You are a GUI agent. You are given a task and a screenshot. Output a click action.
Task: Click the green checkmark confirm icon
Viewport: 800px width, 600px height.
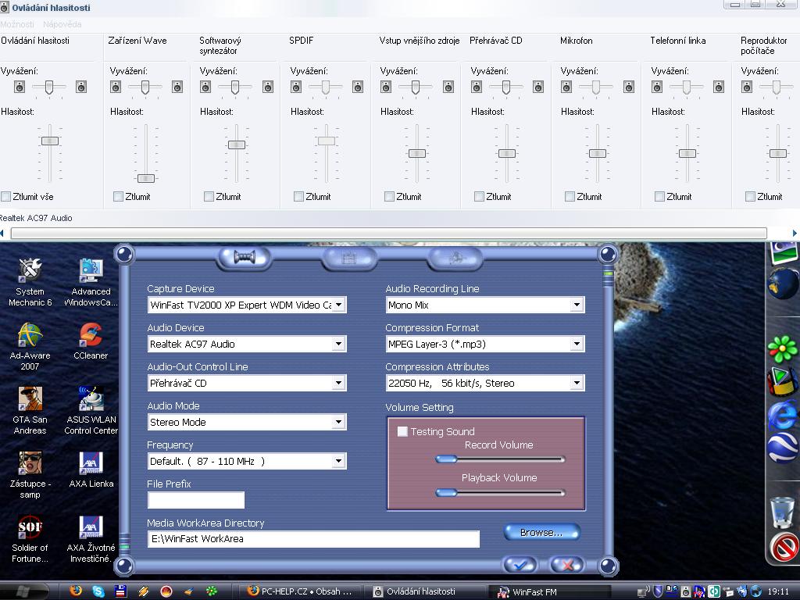[x=520, y=564]
